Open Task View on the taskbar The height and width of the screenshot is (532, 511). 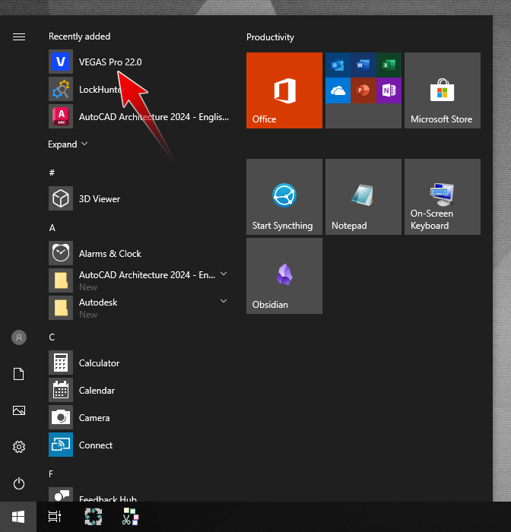(x=55, y=517)
